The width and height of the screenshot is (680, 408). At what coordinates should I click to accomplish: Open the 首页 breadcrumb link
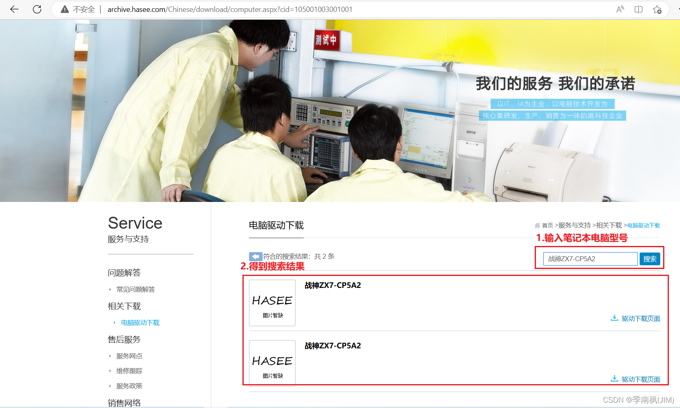(x=547, y=225)
